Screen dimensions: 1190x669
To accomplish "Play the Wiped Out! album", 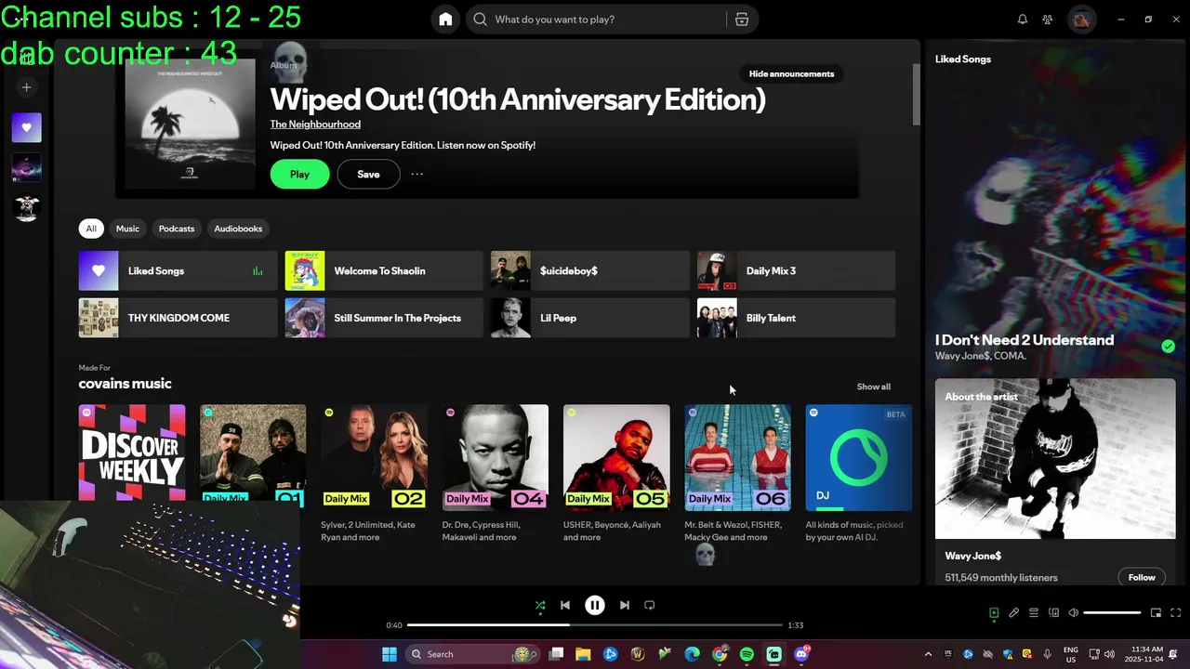I will (x=299, y=175).
